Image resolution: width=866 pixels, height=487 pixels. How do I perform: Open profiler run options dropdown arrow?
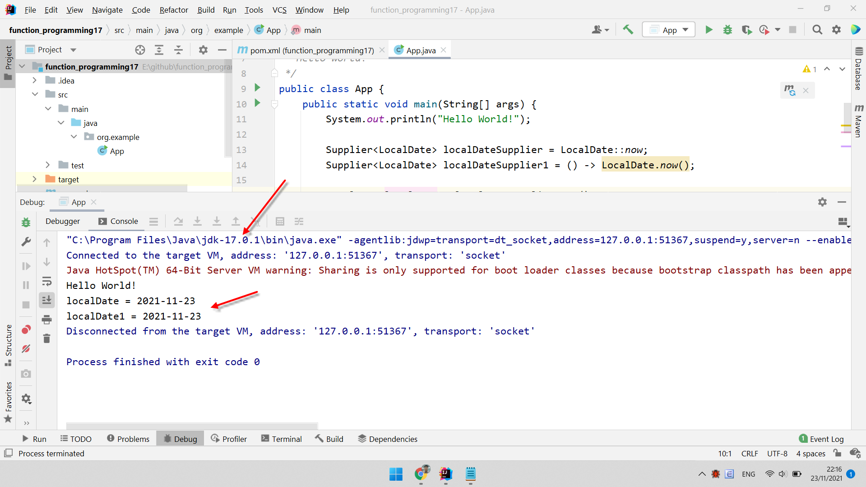pyautogui.click(x=778, y=30)
